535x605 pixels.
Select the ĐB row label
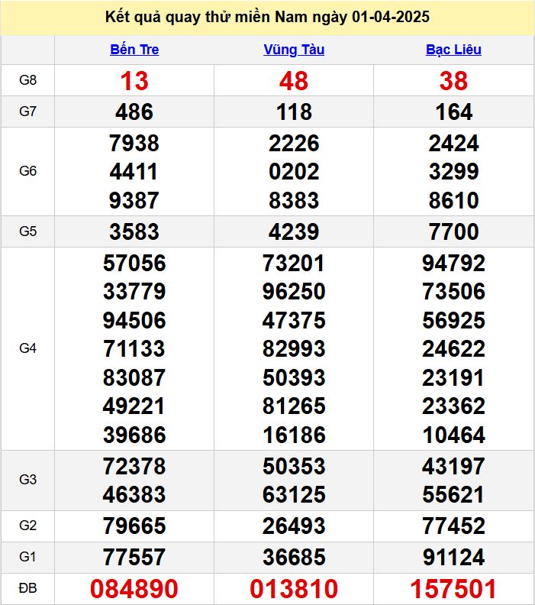click(27, 588)
